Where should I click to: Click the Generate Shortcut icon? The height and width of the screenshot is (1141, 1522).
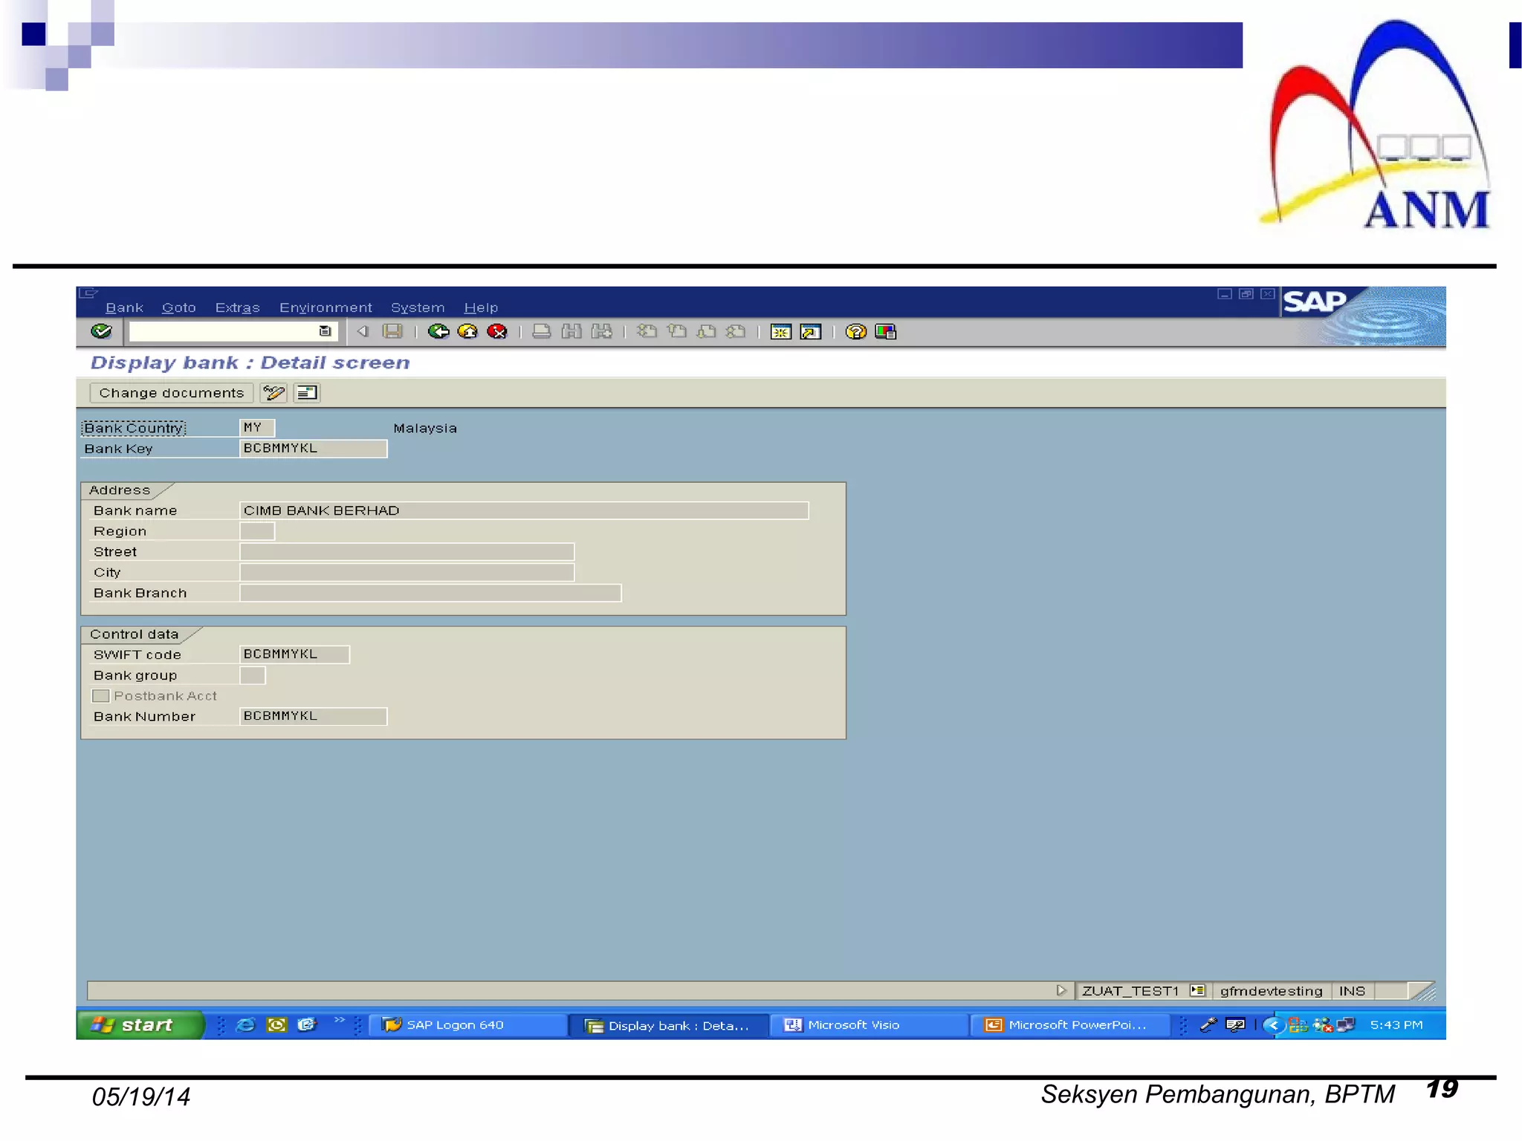click(810, 332)
